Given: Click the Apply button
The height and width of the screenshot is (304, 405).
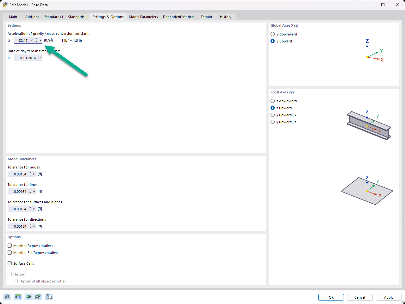Looking at the screenshot, I should 389,297.
